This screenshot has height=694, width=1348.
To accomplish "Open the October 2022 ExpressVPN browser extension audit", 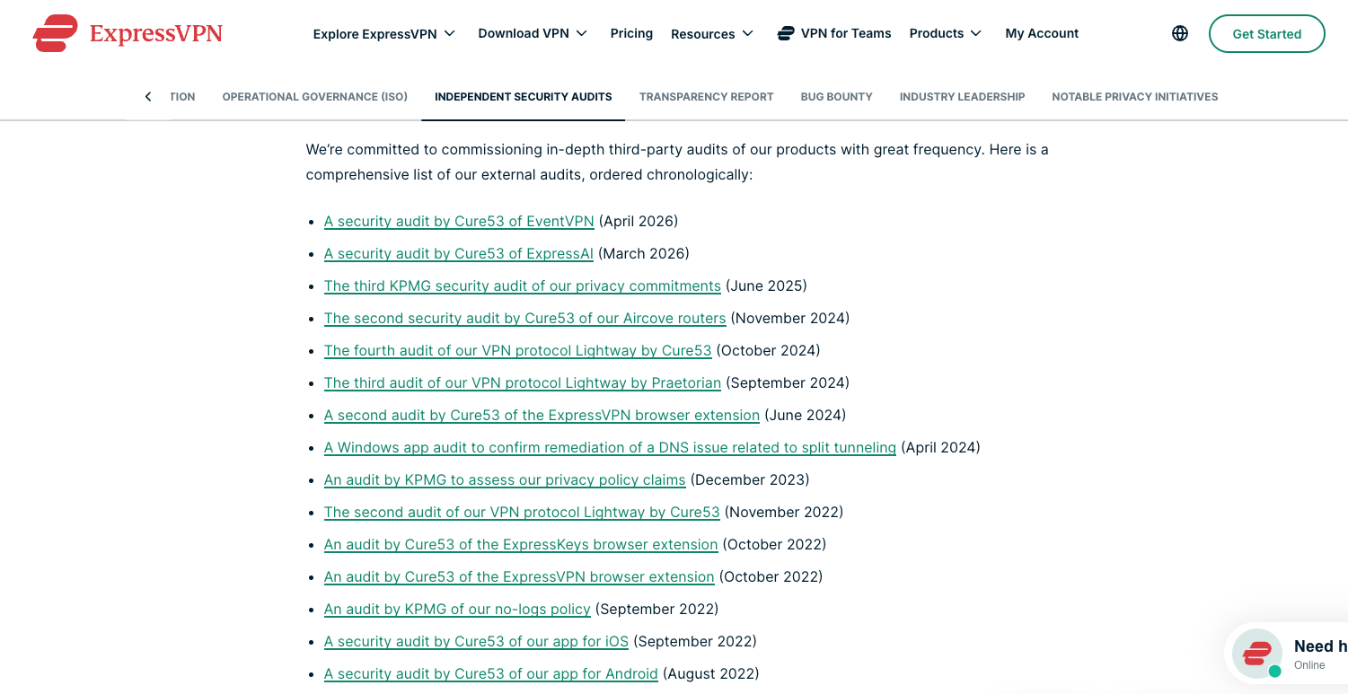I will (x=519, y=576).
